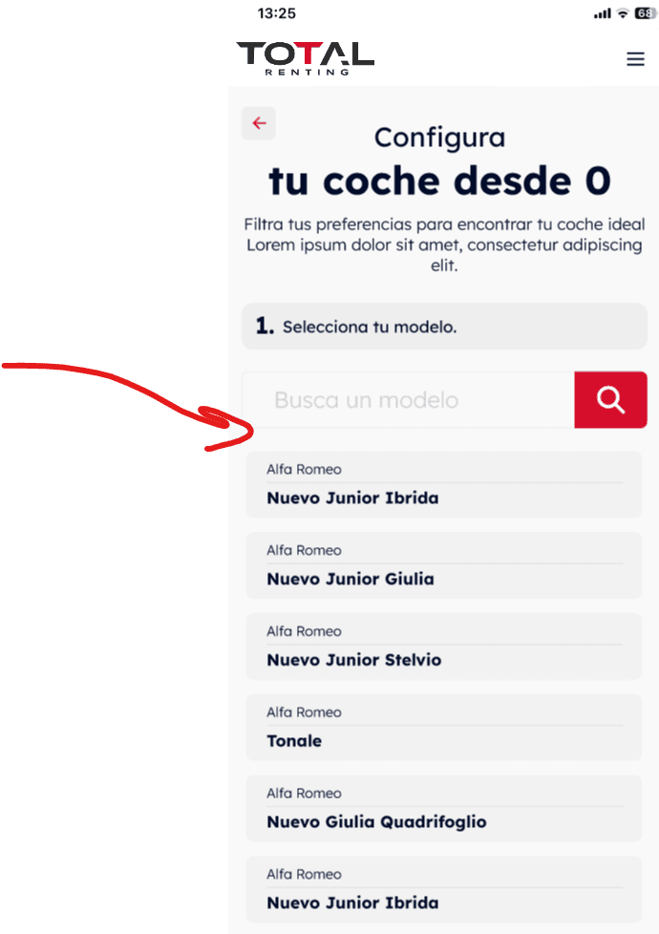Click the red magnifier search button
The image size is (659, 934).
(610, 400)
